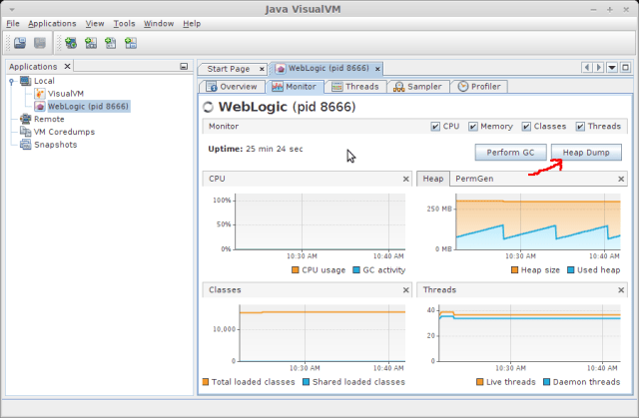Close the CPU chart panel

tap(405, 179)
